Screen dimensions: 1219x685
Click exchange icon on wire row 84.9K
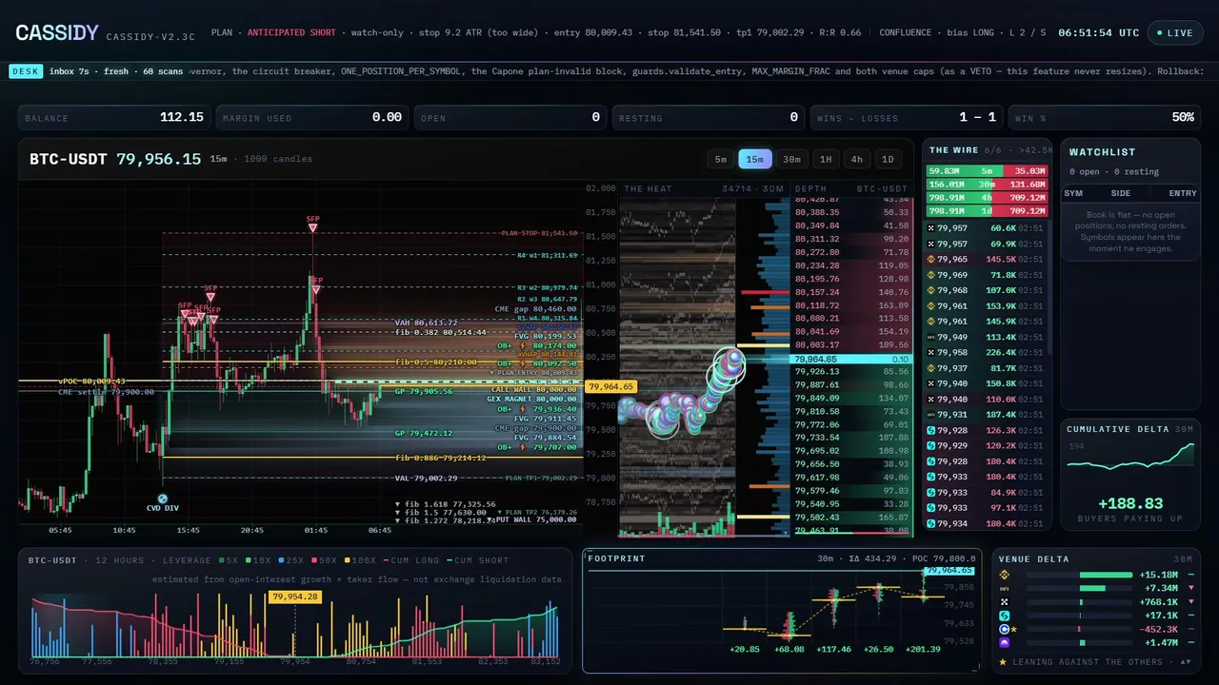(x=931, y=492)
